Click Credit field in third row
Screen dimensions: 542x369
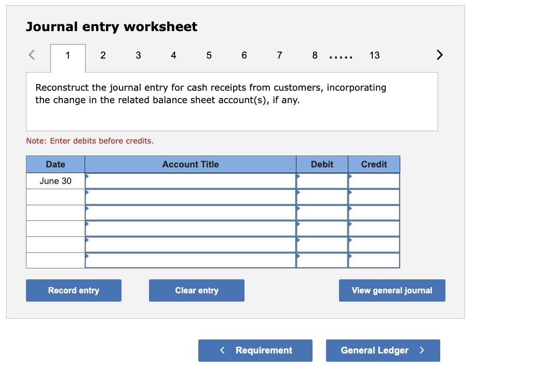[374, 212]
